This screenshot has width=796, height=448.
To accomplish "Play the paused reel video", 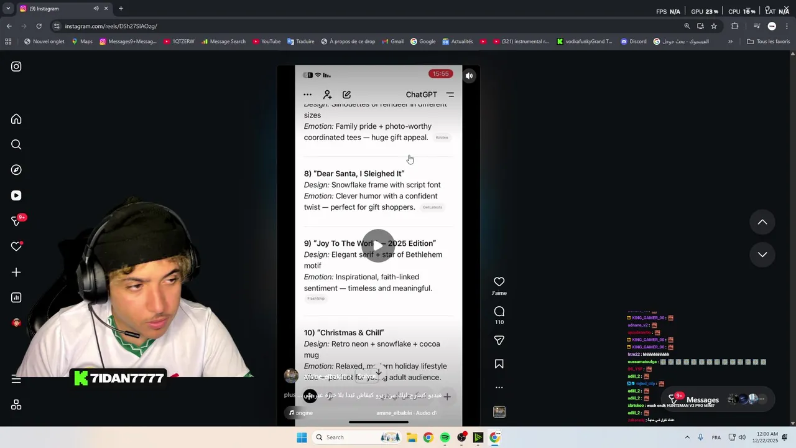I will point(378,246).
